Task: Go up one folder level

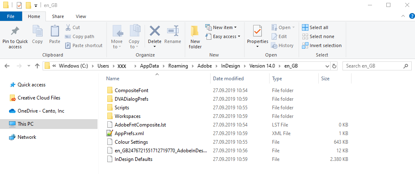Action: tap(37, 66)
